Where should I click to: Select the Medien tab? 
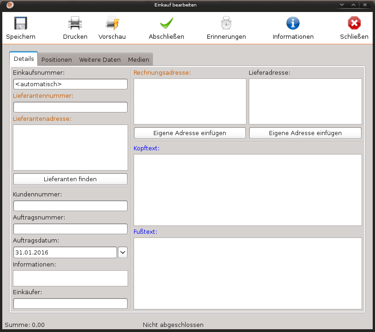tap(139, 59)
